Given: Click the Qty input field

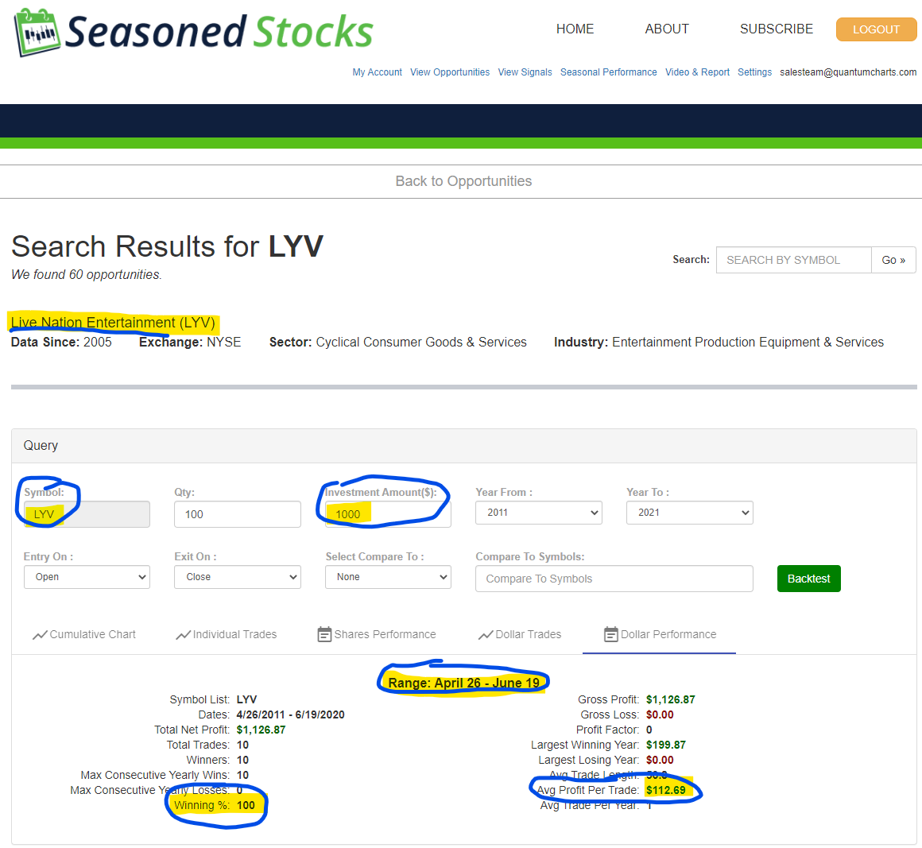Looking at the screenshot, I should point(238,514).
